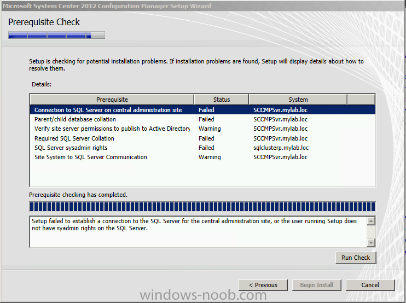Sort by the Prerequisite column header
406x303 pixels.
112,100
